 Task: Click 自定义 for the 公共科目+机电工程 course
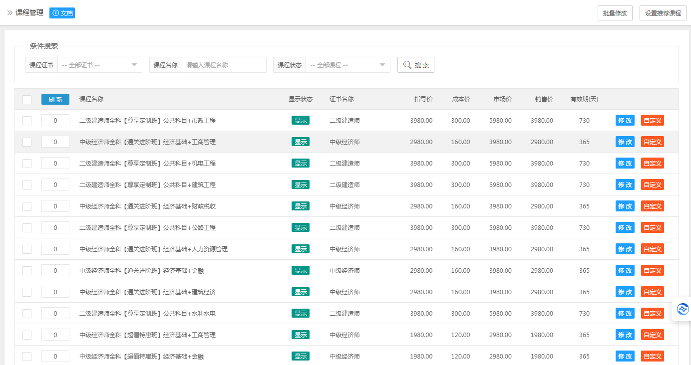[x=653, y=163]
